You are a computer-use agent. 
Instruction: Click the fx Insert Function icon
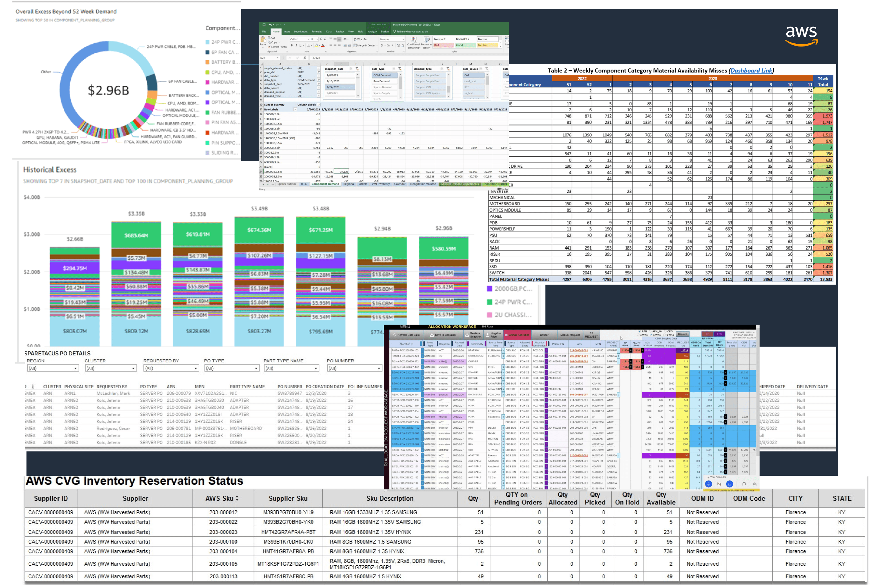[x=305, y=58]
